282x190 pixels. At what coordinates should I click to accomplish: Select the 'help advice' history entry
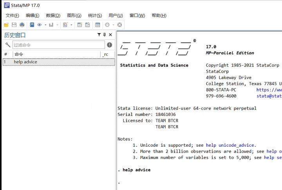coord(25,62)
